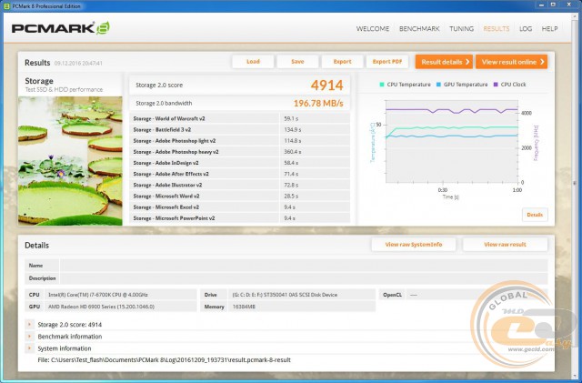Select Storage - Microsoft Word v2 row
This screenshot has width=582, height=383.
[x=239, y=196]
